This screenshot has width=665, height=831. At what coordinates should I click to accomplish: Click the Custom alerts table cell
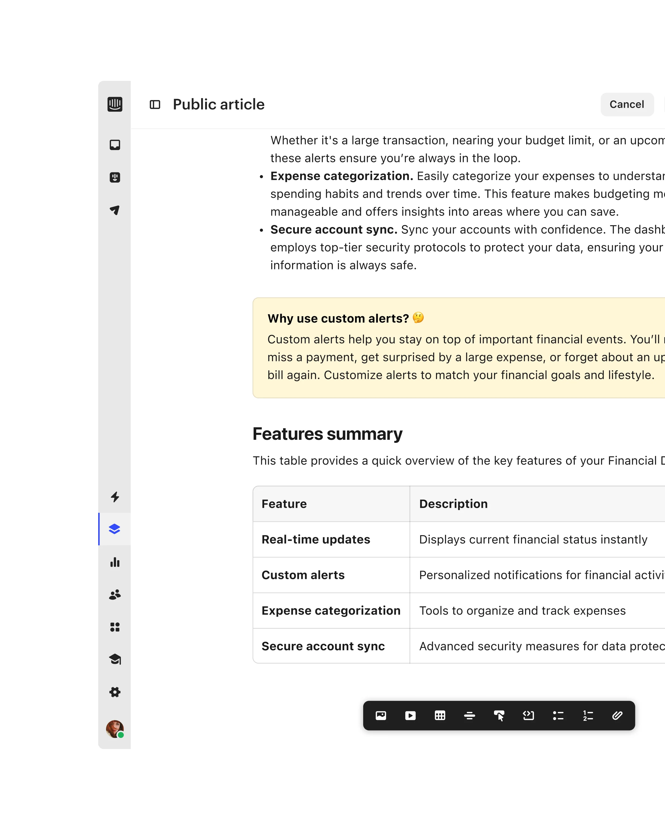click(x=331, y=575)
